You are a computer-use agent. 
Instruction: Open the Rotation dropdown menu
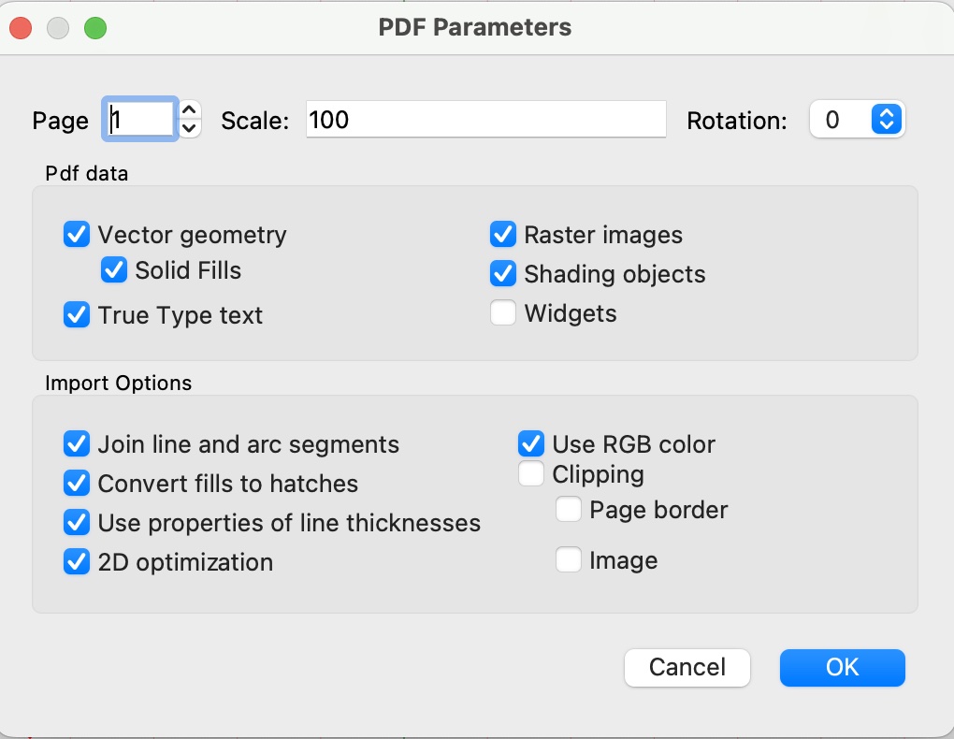point(858,120)
